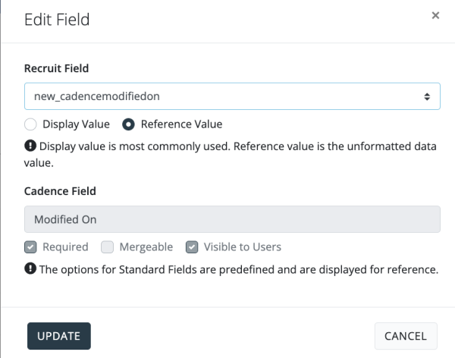Click the Required label text
Screen dimensions: 455x358
65,247
